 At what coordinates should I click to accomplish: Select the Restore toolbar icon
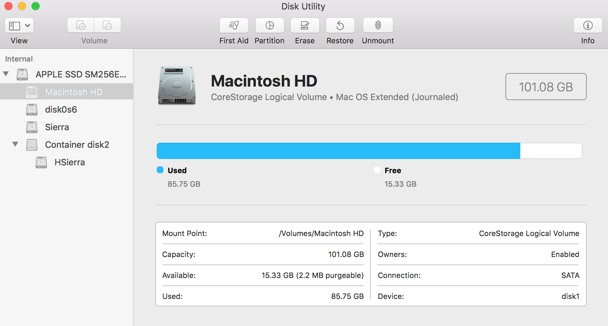[x=340, y=25]
